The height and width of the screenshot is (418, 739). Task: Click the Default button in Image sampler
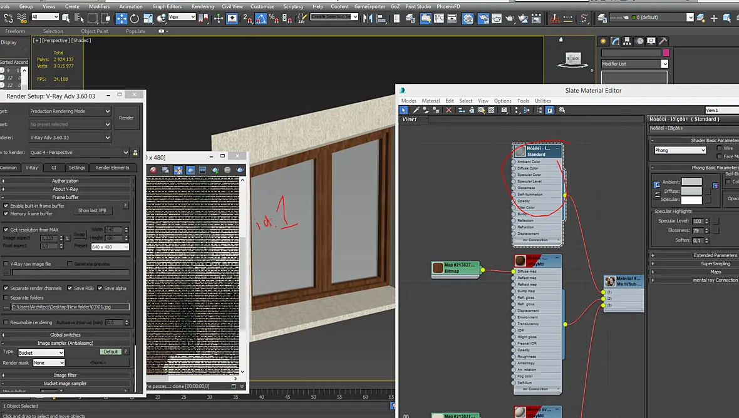coord(110,352)
